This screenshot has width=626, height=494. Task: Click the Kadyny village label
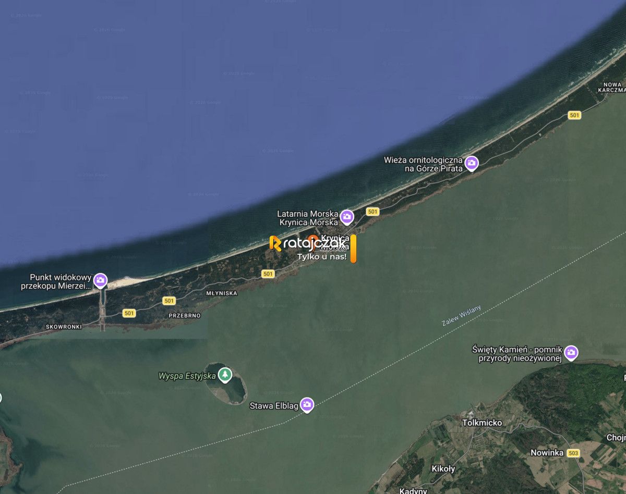[413, 491]
